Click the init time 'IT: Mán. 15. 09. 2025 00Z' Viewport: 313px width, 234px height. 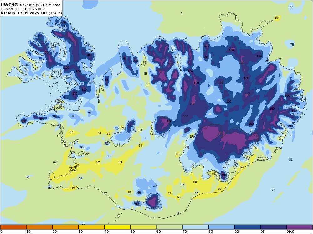click(23, 9)
